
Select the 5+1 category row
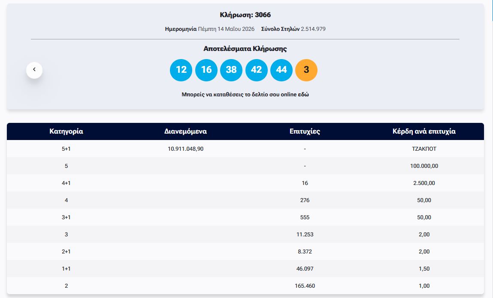point(245,149)
